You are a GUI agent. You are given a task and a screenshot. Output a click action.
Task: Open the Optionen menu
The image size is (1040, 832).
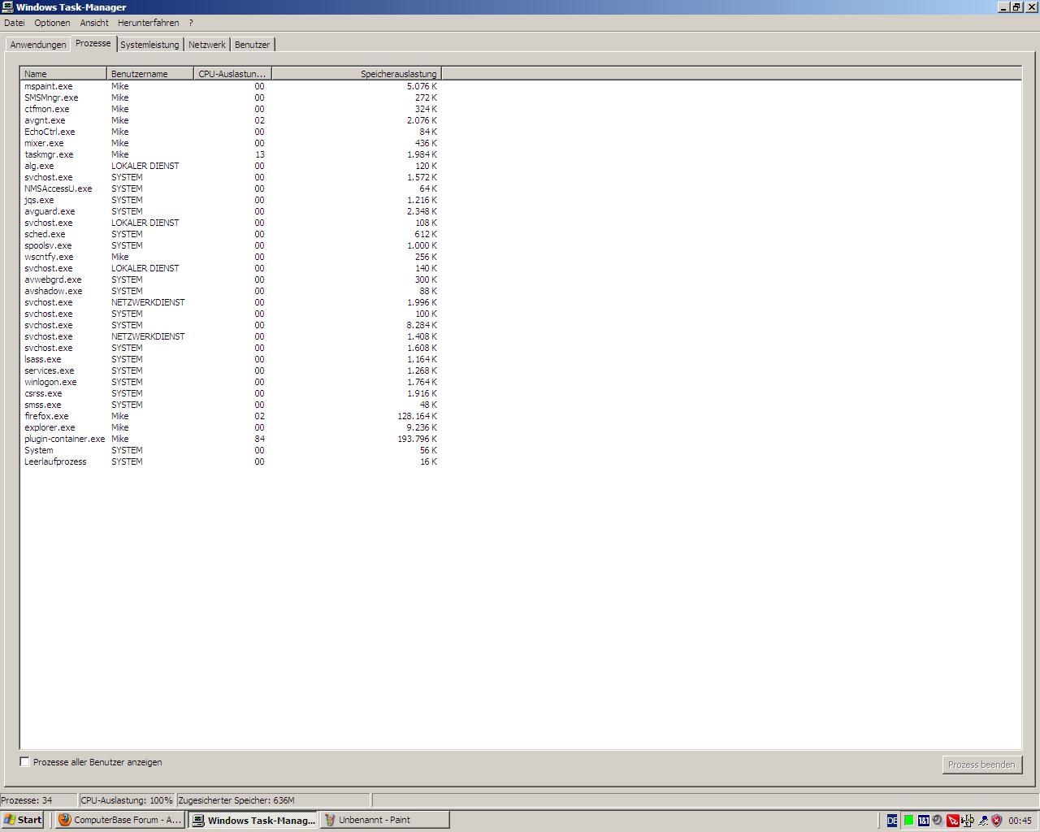point(52,23)
